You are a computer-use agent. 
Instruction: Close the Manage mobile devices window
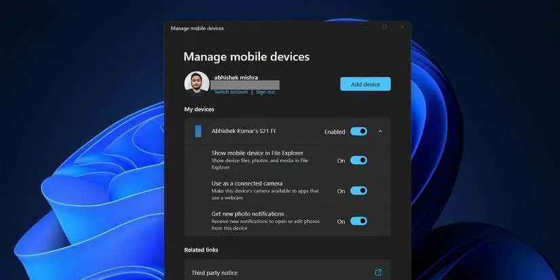coord(402,27)
